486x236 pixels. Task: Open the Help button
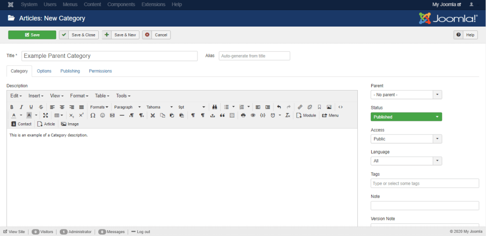(466, 35)
